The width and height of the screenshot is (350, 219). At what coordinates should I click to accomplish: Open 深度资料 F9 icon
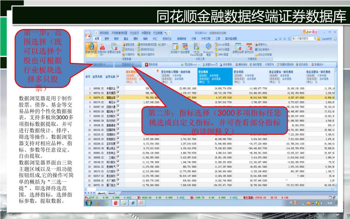[x=102, y=50]
